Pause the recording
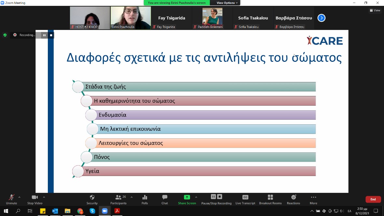The width and height of the screenshot is (384, 216). coord(213,197)
